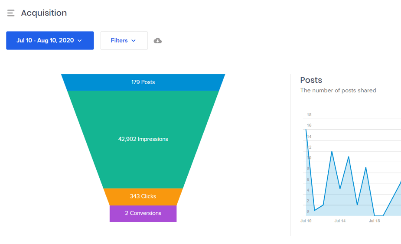The image size is (401, 244).
Task: Select the 42,902 Impressions funnel segment
Action: tap(143, 139)
